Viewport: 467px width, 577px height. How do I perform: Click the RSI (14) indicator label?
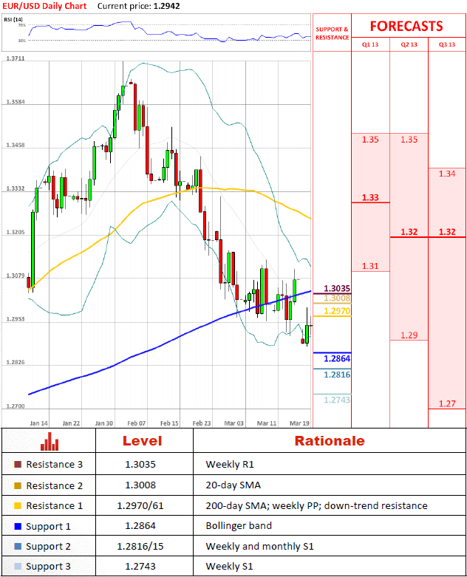pyautogui.click(x=13, y=19)
